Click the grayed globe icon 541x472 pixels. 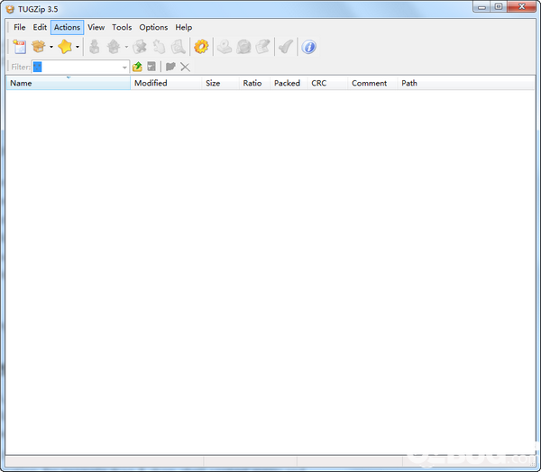[x=243, y=47]
